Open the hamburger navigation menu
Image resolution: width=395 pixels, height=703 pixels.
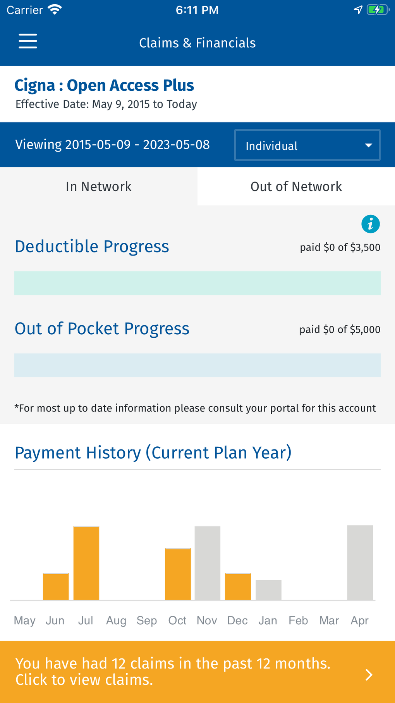coord(28,41)
